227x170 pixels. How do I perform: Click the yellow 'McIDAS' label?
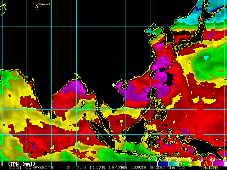(211, 168)
